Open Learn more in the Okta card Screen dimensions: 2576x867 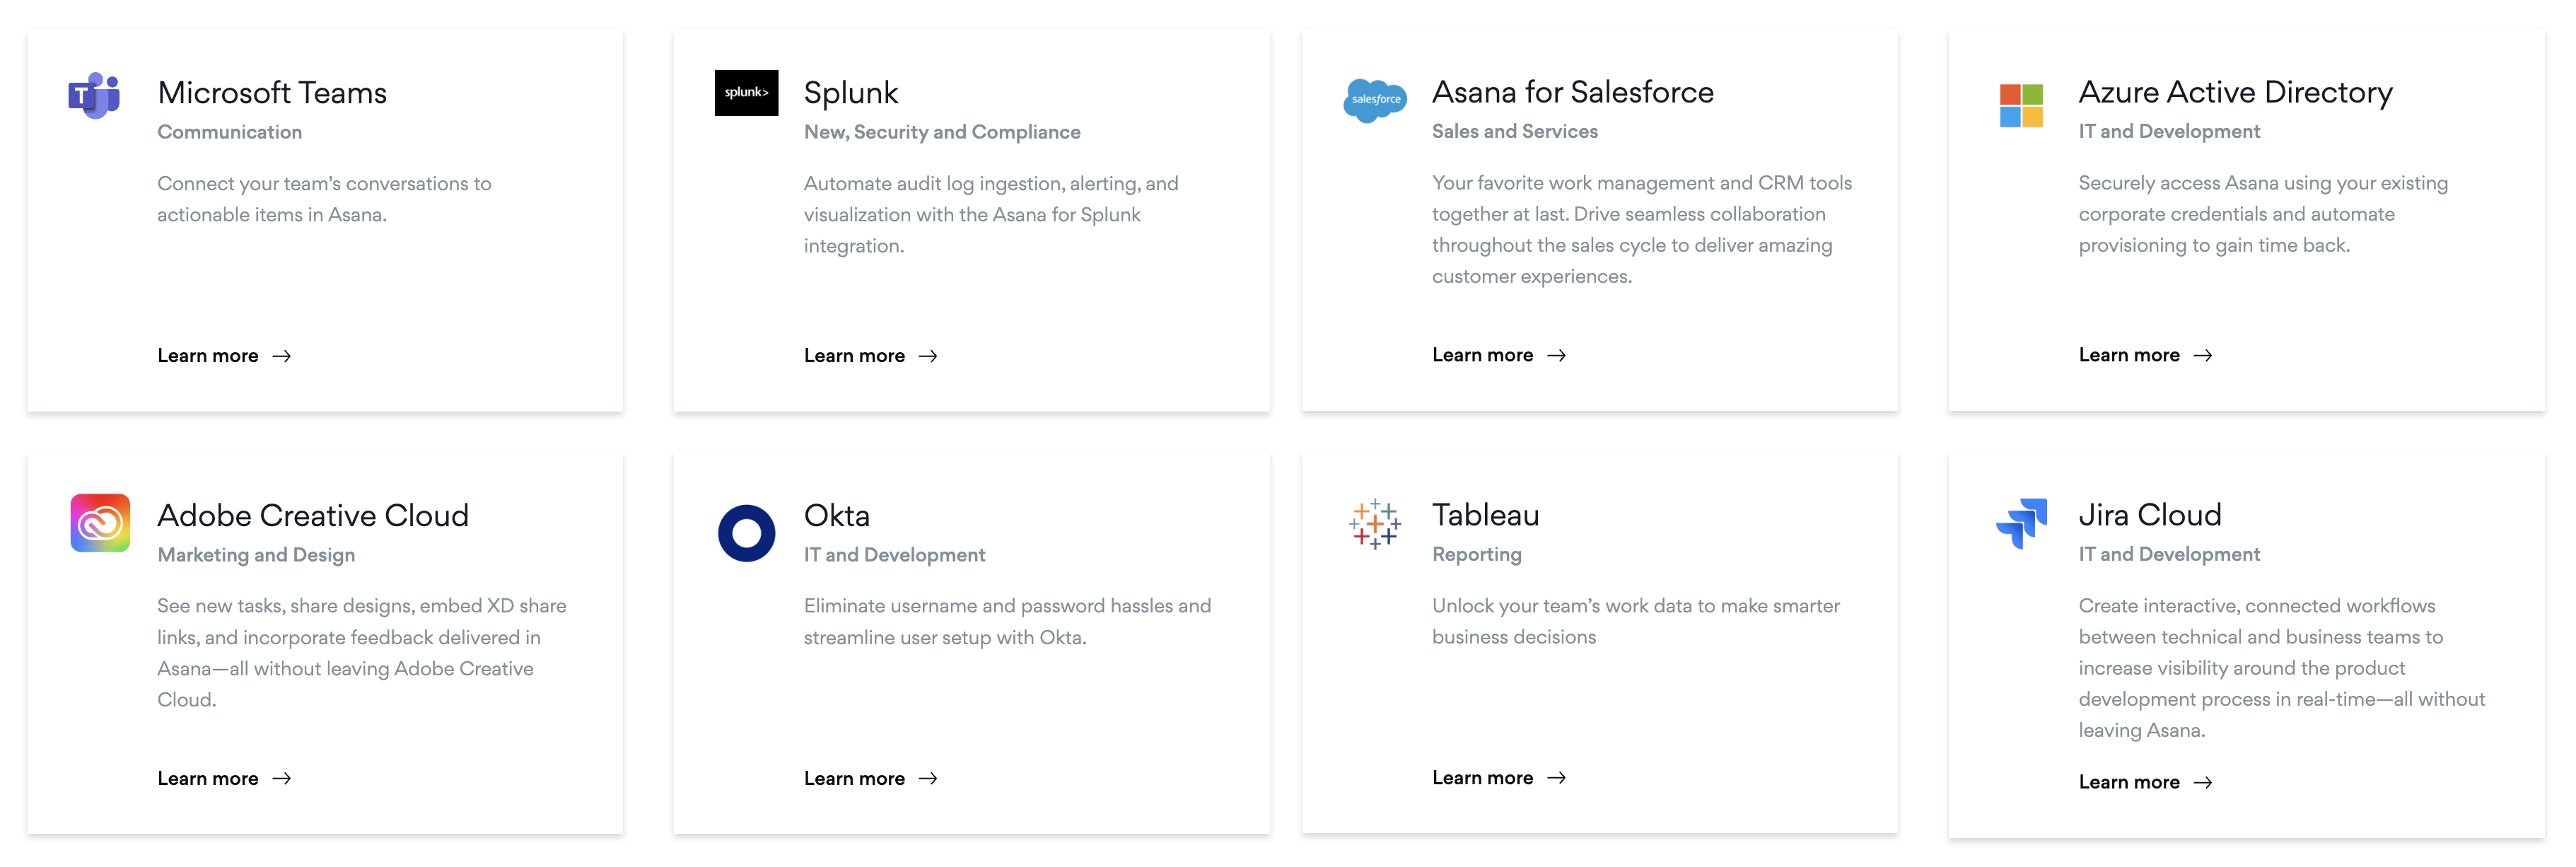(871, 778)
